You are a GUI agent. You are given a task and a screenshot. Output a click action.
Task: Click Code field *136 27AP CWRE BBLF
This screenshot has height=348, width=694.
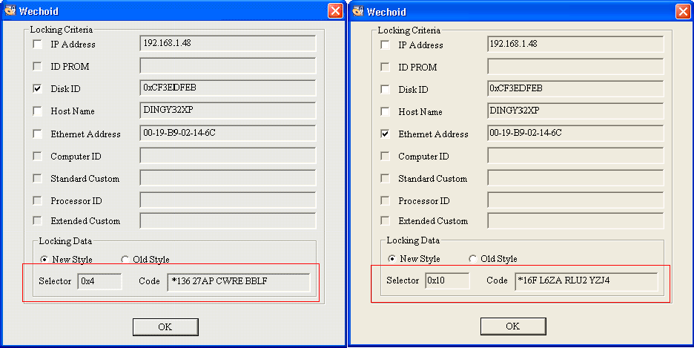click(x=239, y=282)
